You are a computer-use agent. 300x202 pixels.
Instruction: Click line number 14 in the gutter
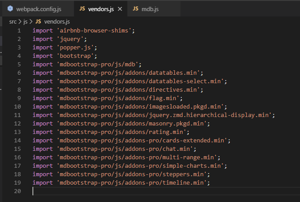click(x=17, y=141)
